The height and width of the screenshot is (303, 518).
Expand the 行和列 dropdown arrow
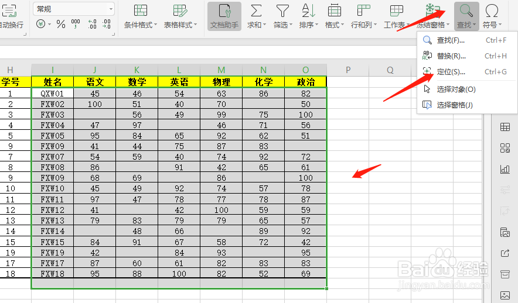[x=374, y=25]
